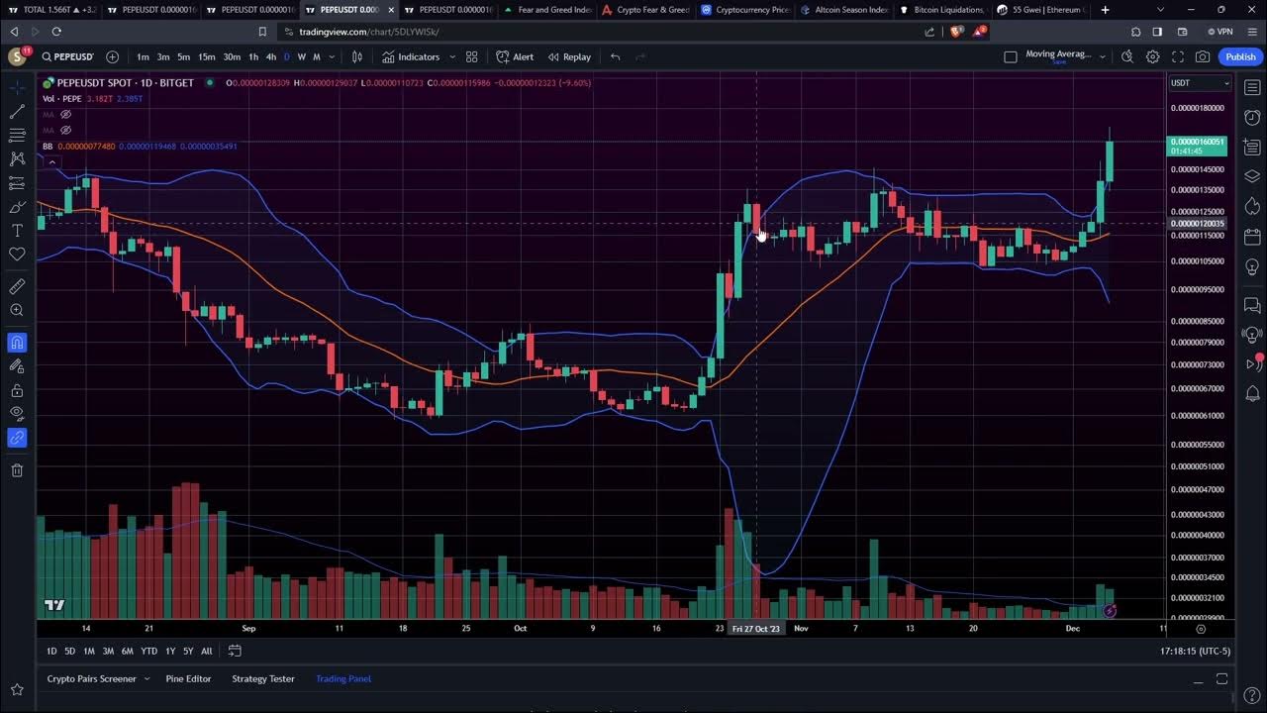Start bar Replay mode

(x=569, y=56)
